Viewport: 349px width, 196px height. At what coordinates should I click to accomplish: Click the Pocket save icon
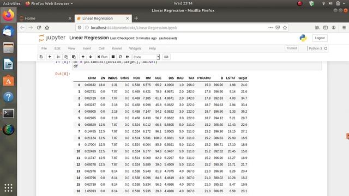pos(278,28)
